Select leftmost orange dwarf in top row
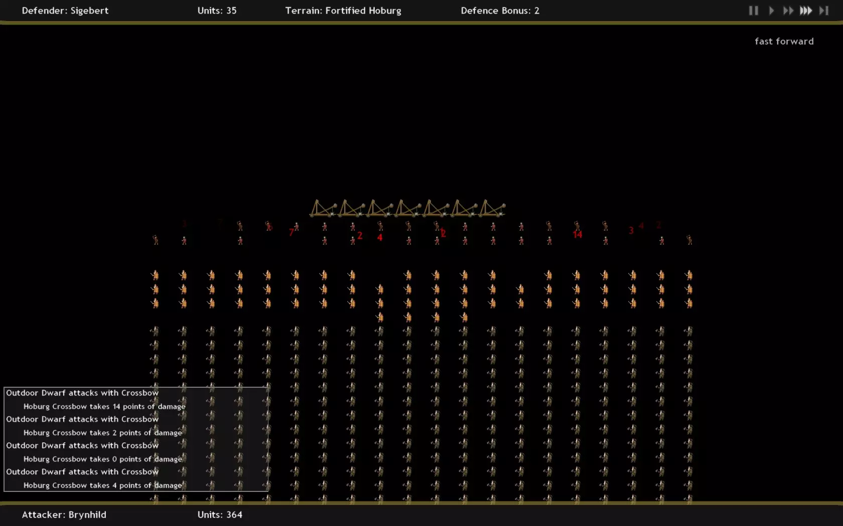Viewport: 843px width, 526px height. [155, 275]
